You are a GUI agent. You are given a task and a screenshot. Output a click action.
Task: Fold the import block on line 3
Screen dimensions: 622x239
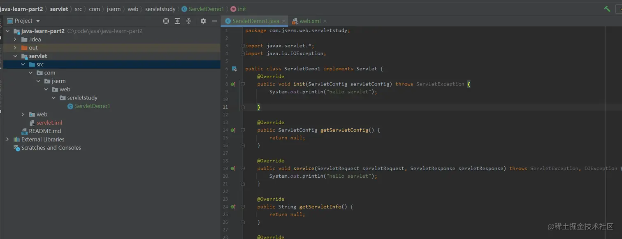click(x=243, y=46)
